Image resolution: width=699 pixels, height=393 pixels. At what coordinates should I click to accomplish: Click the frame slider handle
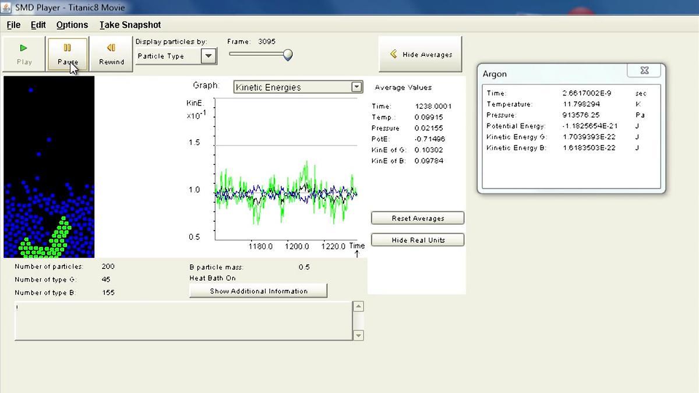pos(287,55)
